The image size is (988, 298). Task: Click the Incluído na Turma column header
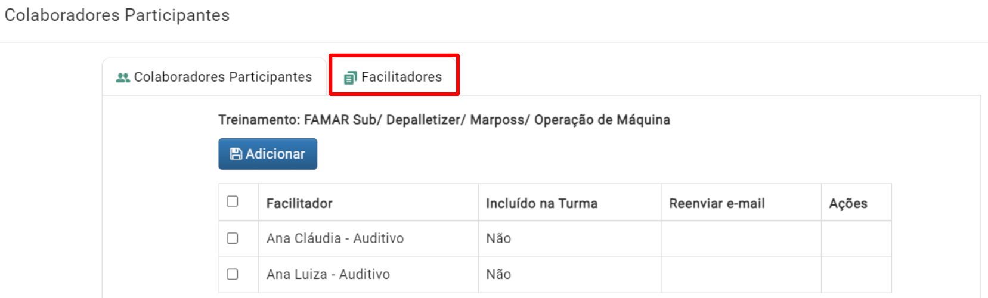click(541, 203)
